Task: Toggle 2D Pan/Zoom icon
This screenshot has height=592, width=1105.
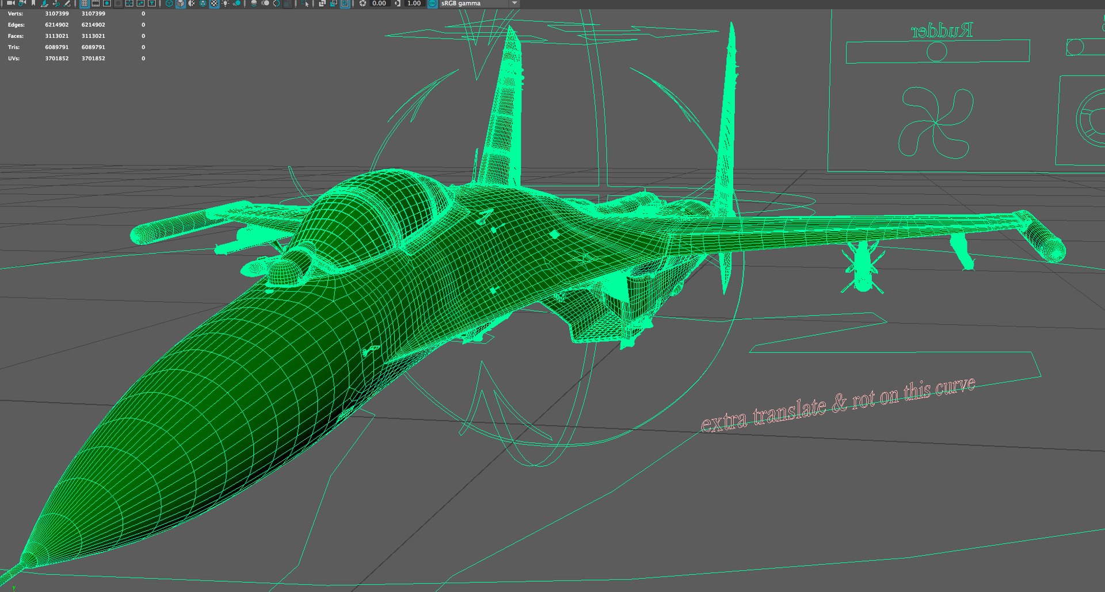Action: click(x=56, y=3)
